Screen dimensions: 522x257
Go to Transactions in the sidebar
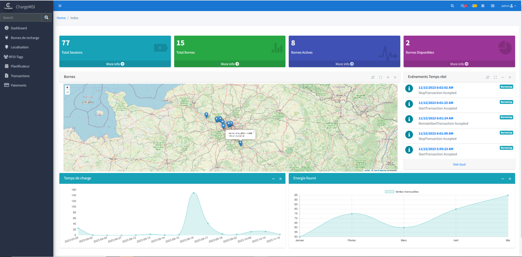(x=20, y=76)
